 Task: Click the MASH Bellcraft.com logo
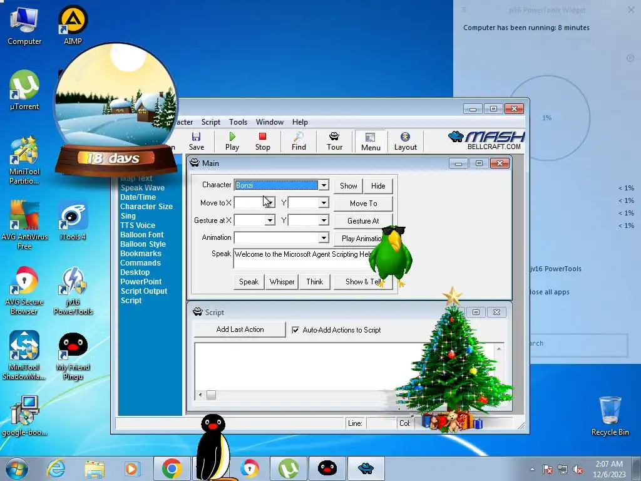[486, 141]
